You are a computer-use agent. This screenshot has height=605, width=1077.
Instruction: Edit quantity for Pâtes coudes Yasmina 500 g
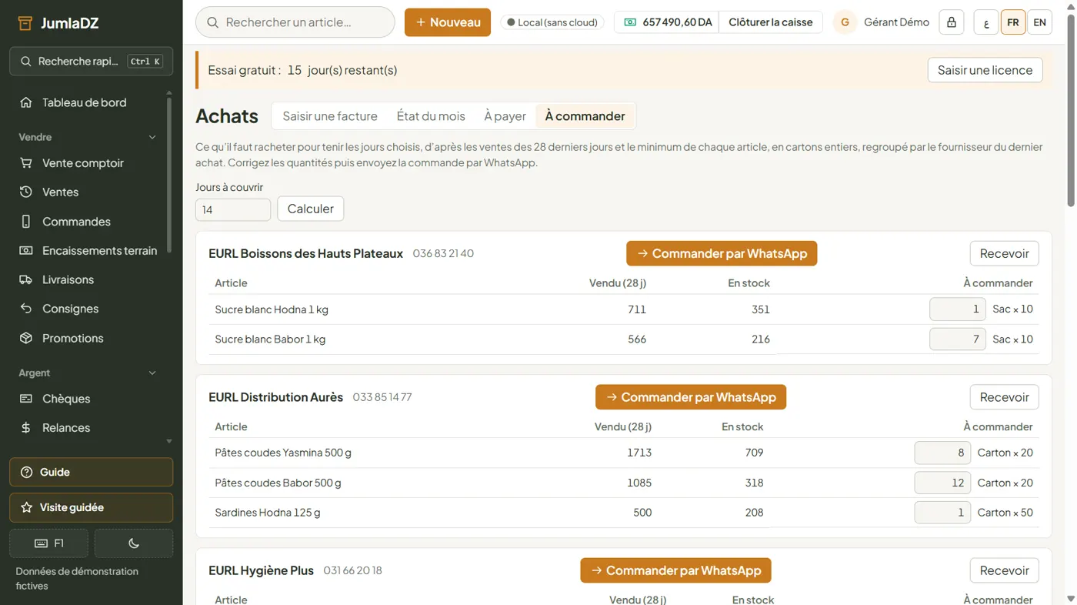click(942, 453)
